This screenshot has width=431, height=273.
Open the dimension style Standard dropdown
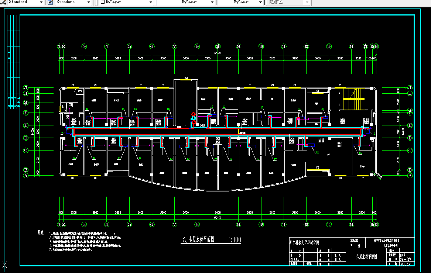click(41, 2)
